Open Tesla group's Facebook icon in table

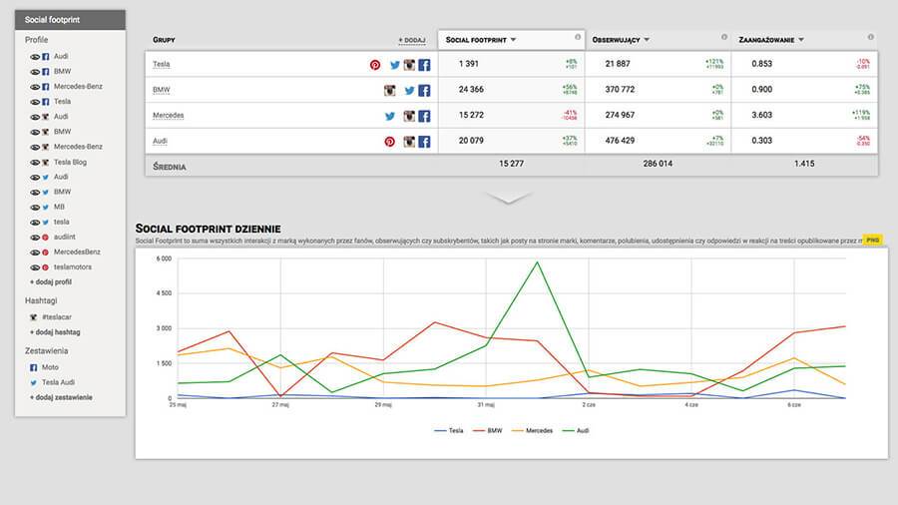pyautogui.click(x=424, y=65)
